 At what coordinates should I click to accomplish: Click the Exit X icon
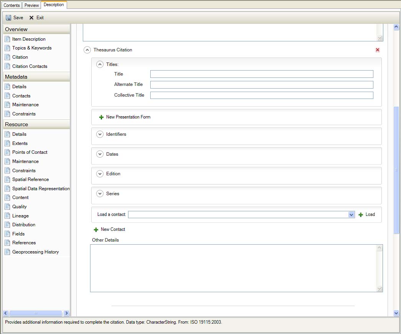(31, 18)
